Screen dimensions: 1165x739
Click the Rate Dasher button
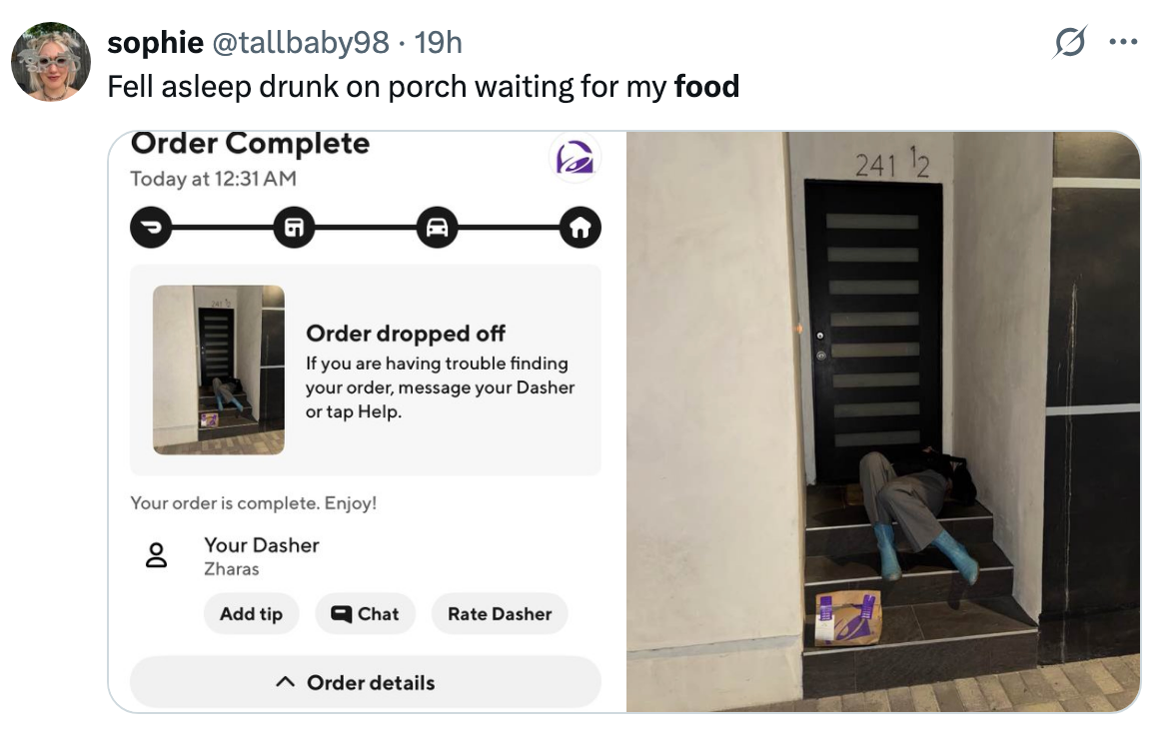coord(500,613)
